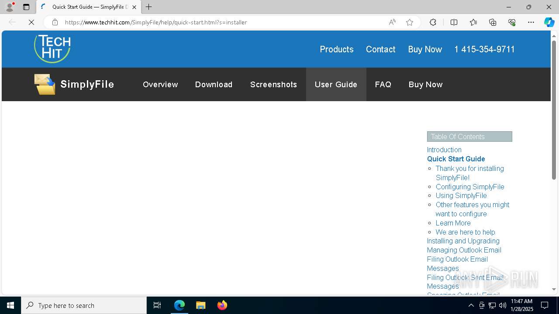
Task: Click the TechHit logo
Action: [52, 48]
